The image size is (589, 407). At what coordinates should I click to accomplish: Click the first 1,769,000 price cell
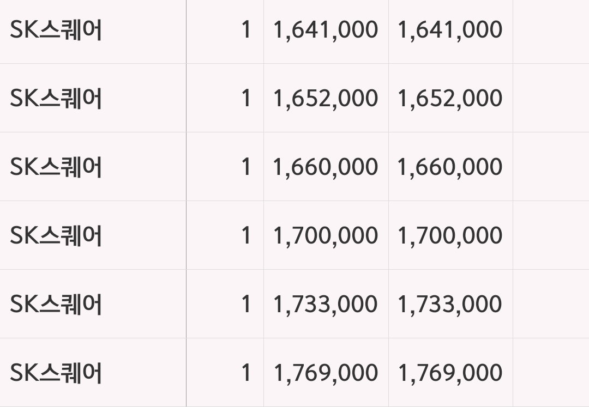326,373
